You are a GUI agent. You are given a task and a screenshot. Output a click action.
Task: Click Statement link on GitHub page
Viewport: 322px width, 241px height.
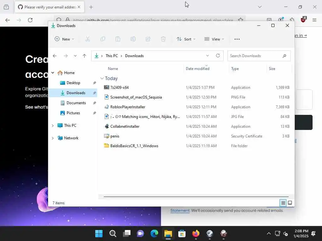[x=180, y=211]
